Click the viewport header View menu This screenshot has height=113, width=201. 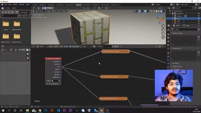[49, 11]
